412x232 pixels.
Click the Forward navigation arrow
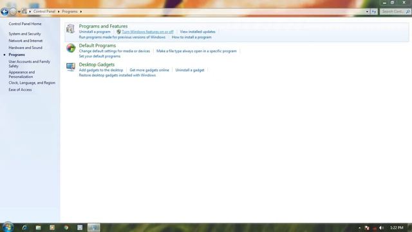pos(13,12)
